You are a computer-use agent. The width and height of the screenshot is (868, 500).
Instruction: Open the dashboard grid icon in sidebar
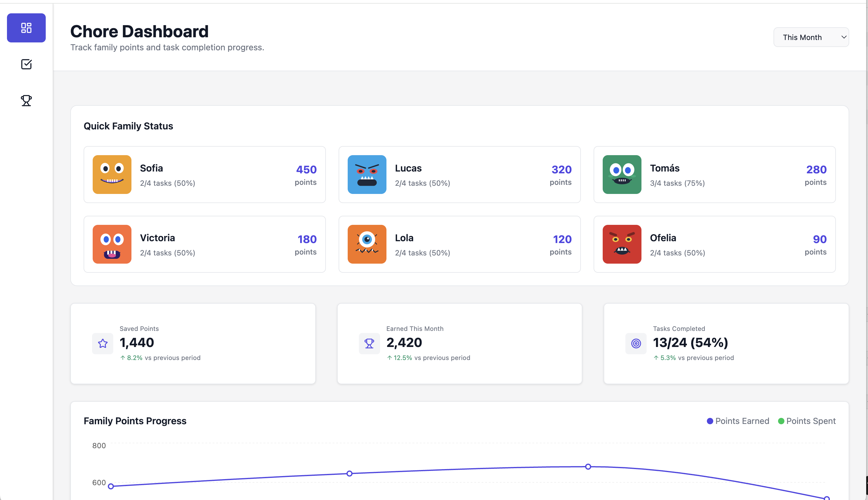[x=26, y=28]
